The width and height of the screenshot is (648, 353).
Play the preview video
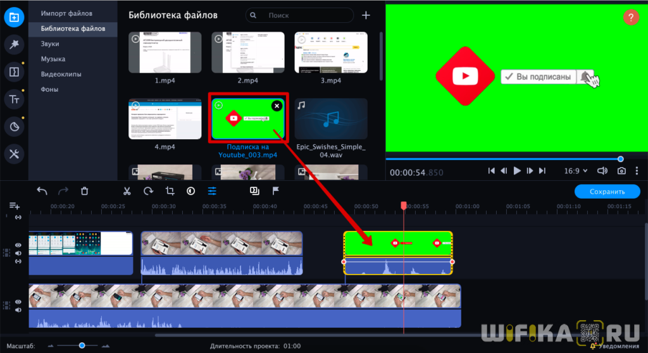(x=516, y=171)
